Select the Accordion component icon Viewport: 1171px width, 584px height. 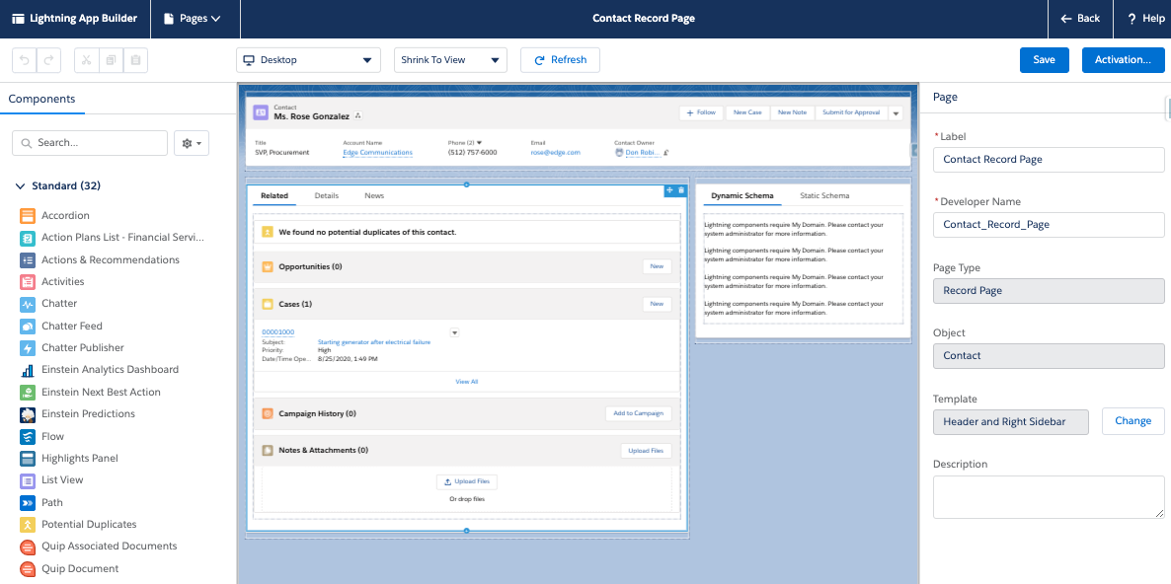[x=27, y=216]
